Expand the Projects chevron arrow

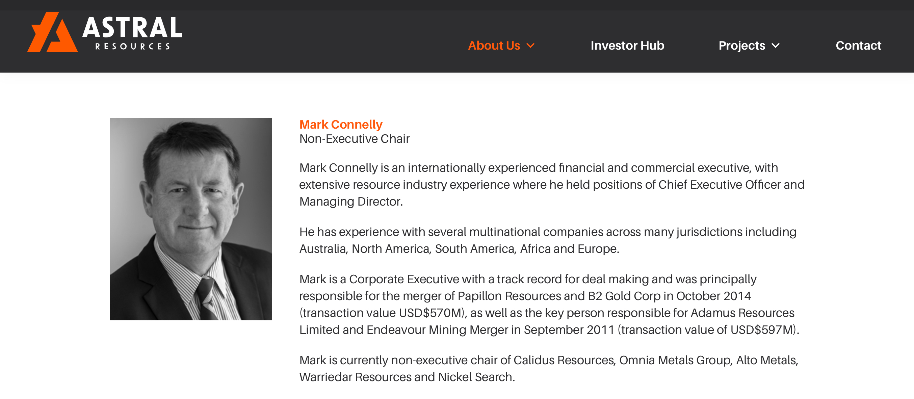776,46
